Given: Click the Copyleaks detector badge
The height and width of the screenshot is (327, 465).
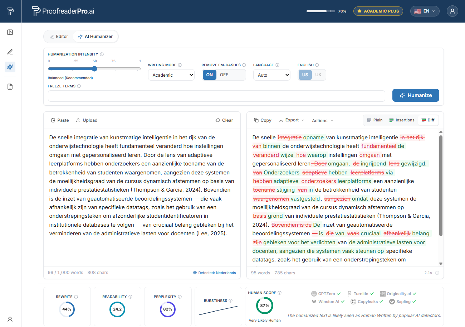Looking at the screenshot, I should (367, 302).
